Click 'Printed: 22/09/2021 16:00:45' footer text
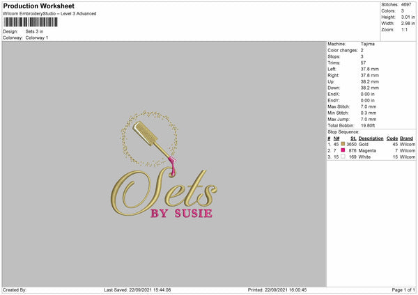The image size is (418, 295). (277, 289)
